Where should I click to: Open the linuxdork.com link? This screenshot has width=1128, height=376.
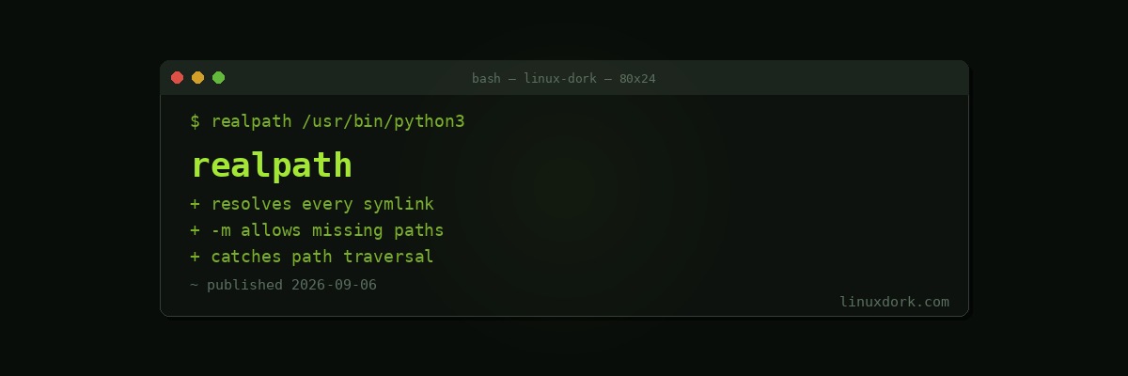(x=894, y=302)
